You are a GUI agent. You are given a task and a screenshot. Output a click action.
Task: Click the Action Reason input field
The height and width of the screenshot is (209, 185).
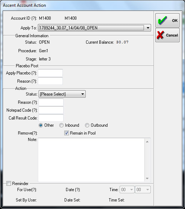point(51,102)
